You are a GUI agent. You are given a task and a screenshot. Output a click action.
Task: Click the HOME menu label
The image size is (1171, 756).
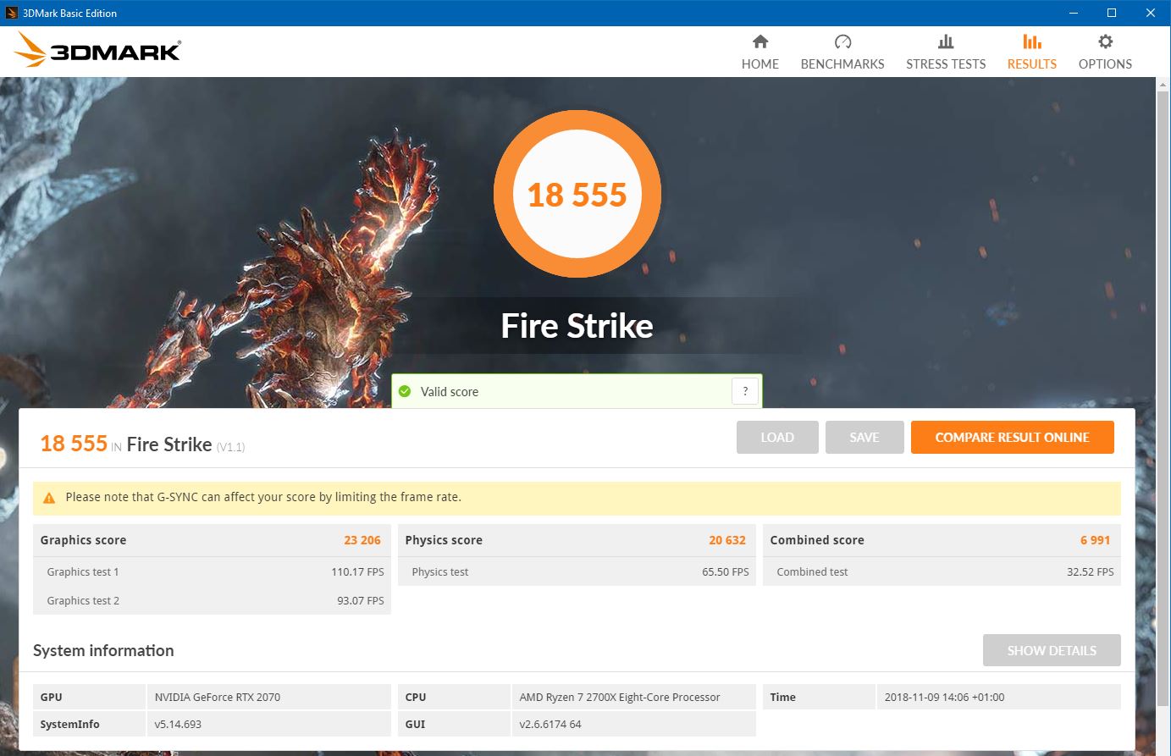pyautogui.click(x=760, y=64)
